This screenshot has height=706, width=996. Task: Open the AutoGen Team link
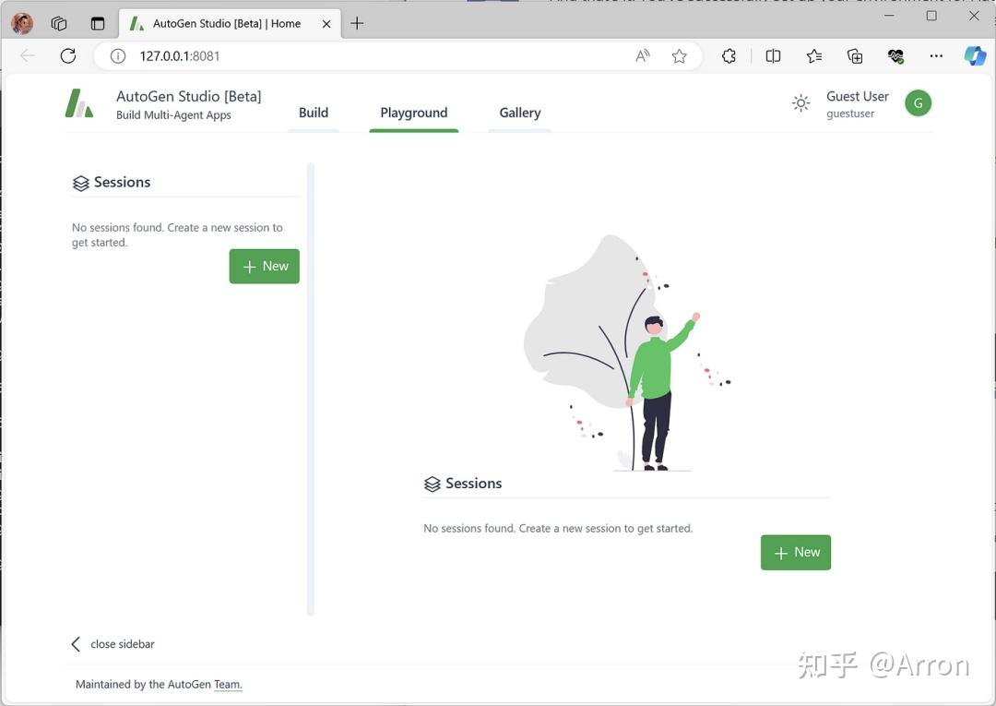pyautogui.click(x=227, y=684)
